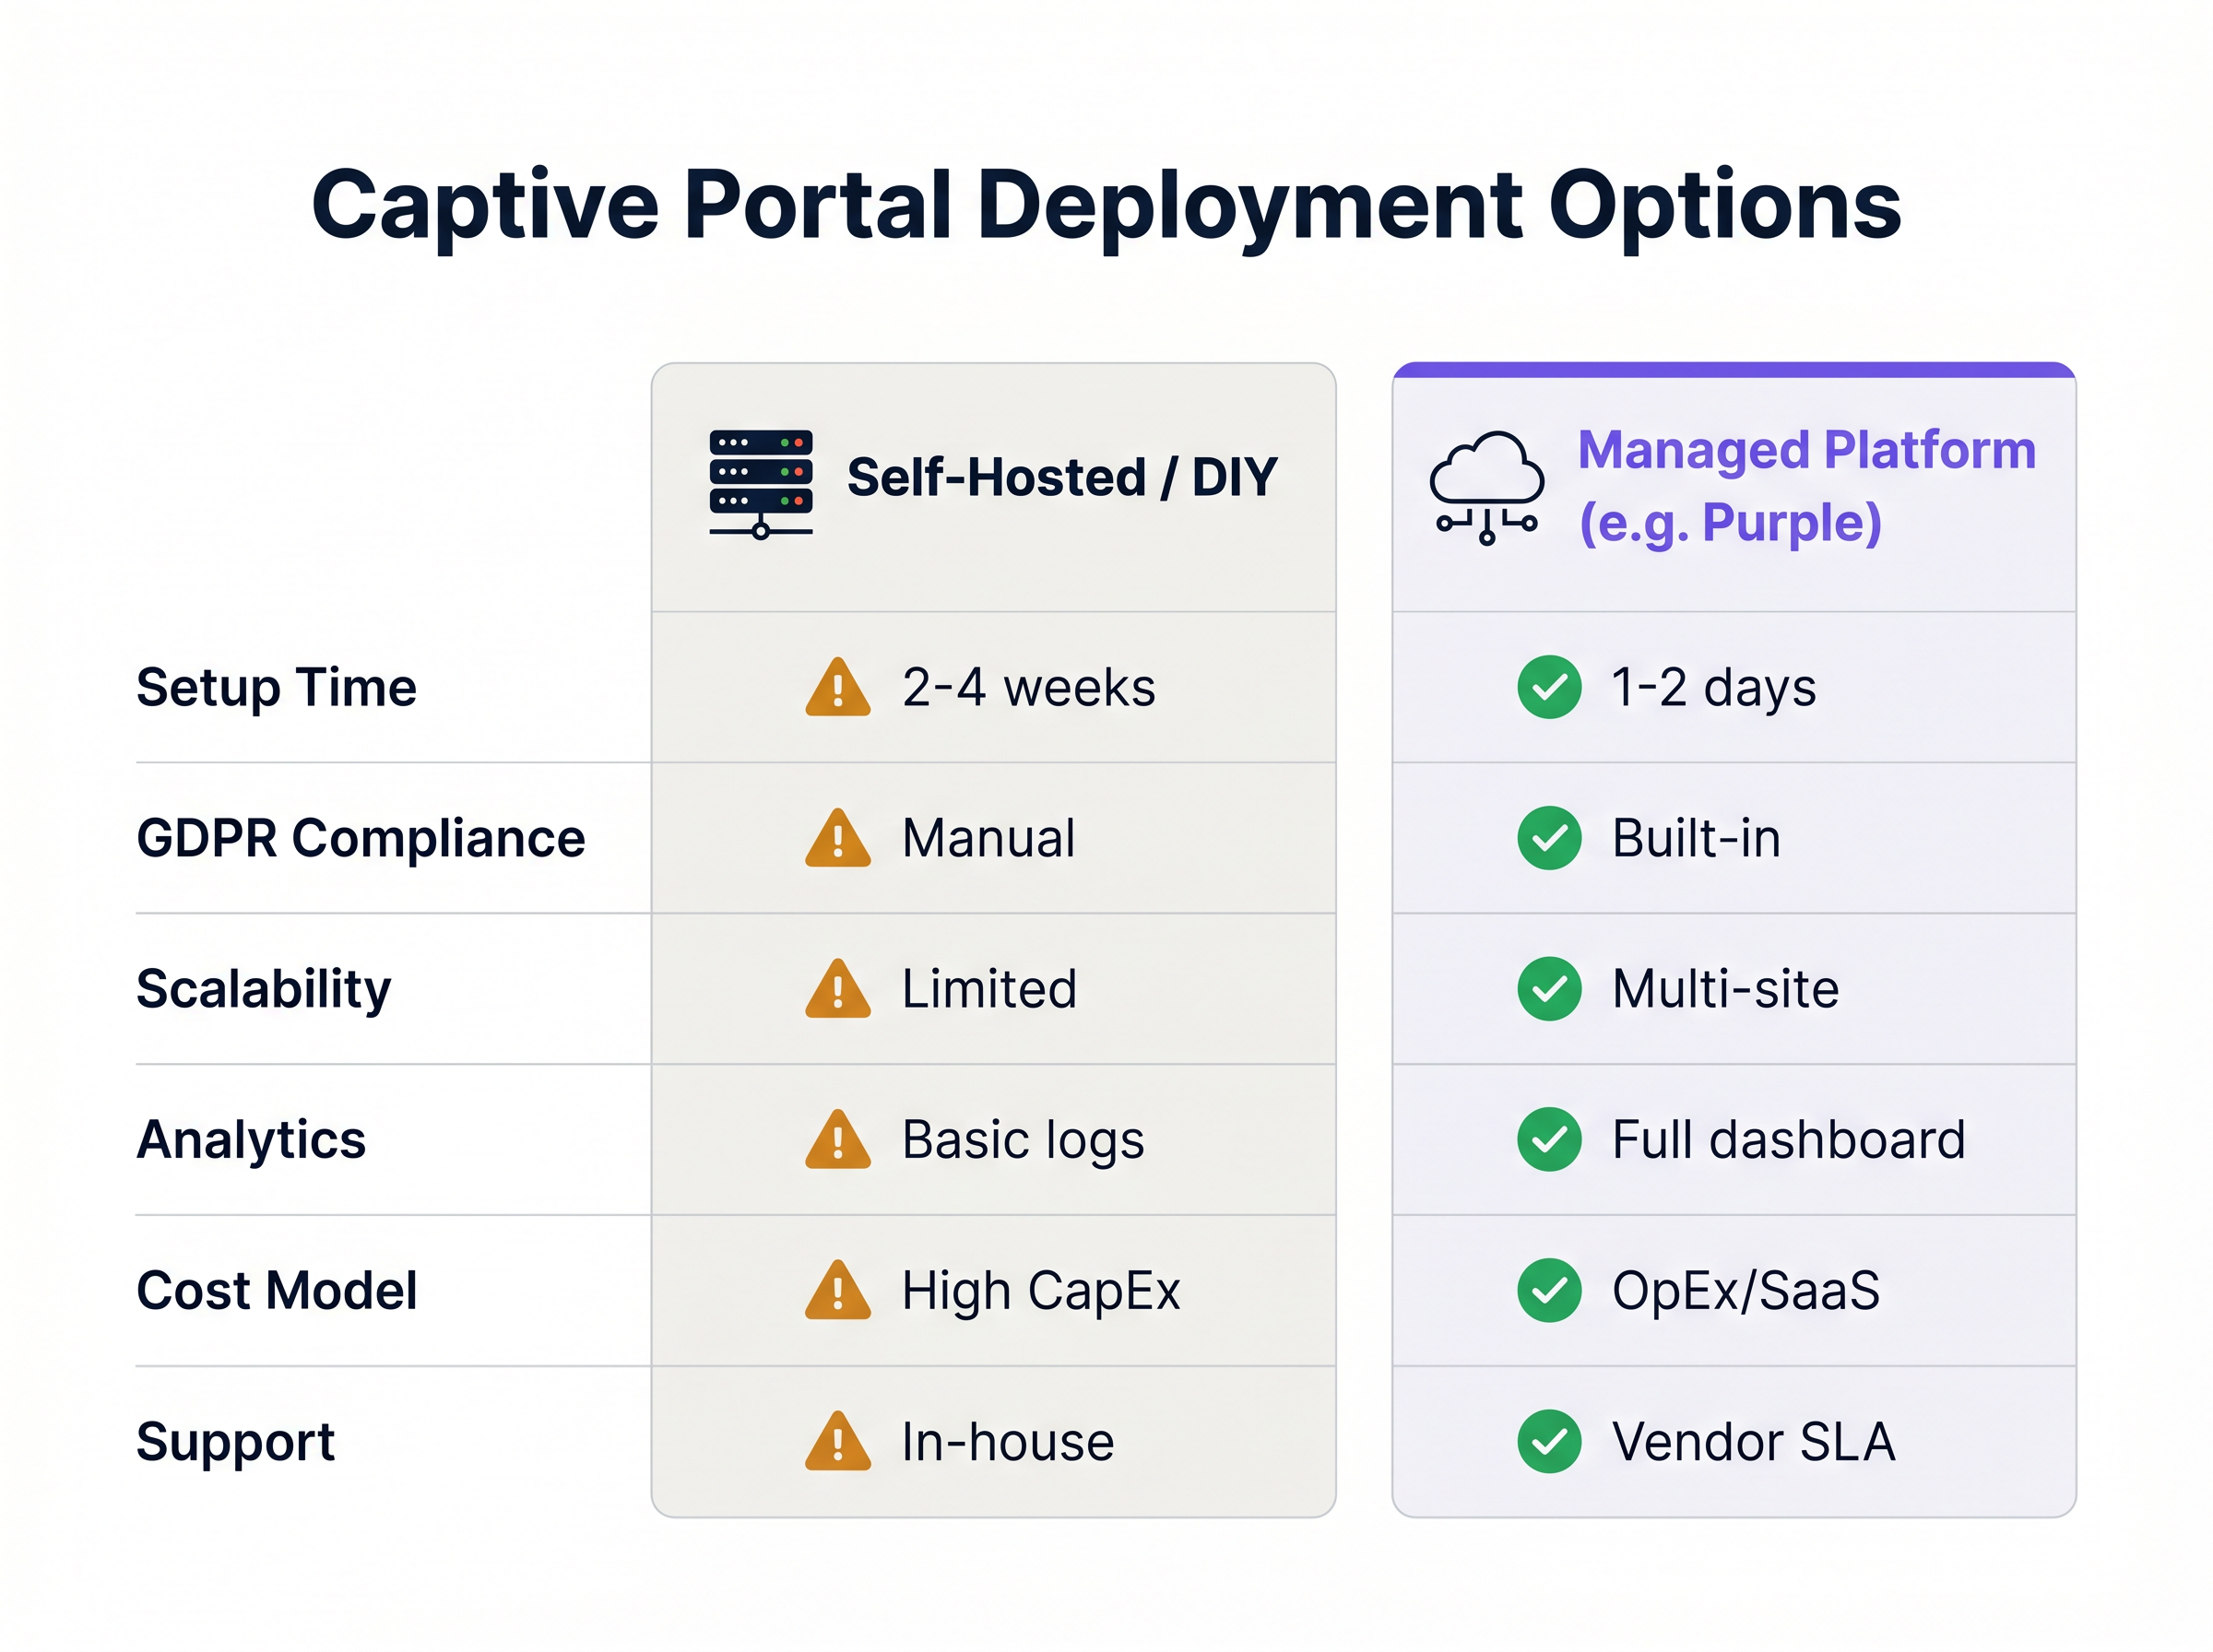Screen dimensions: 2213x1652
Task: Click the green check beside Built-in
Action: click(x=1548, y=838)
